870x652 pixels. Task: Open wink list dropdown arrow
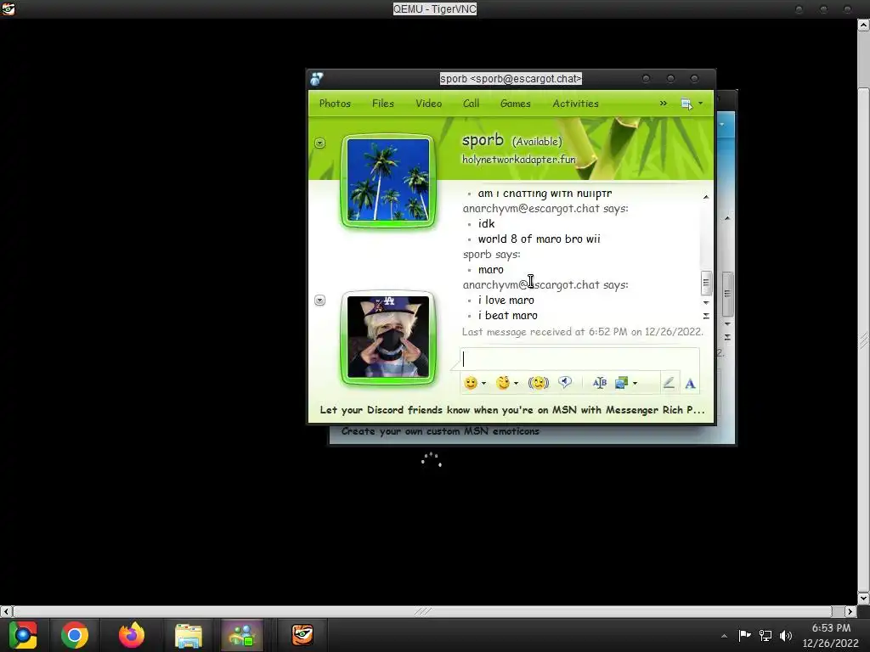[x=516, y=383]
